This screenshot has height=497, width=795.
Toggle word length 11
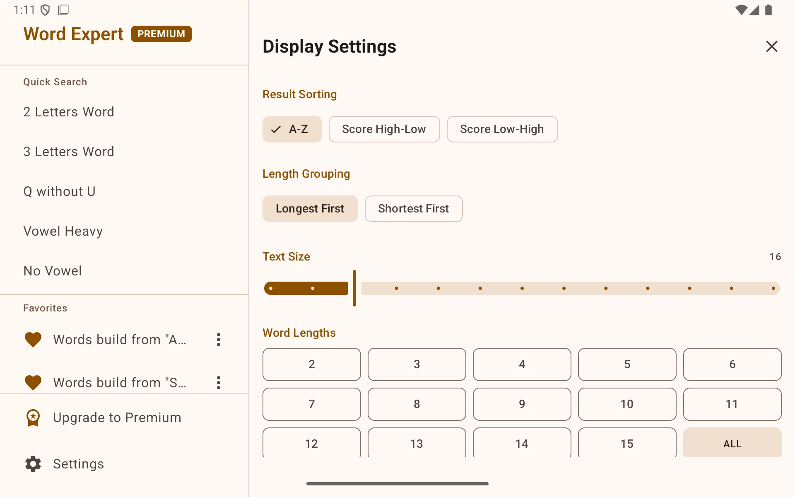(x=732, y=404)
